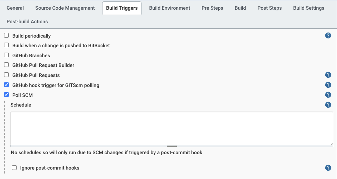Viewport: 337px width, 179px height.
Task: Enable the Build periodically checkbox
Action: coord(6,35)
